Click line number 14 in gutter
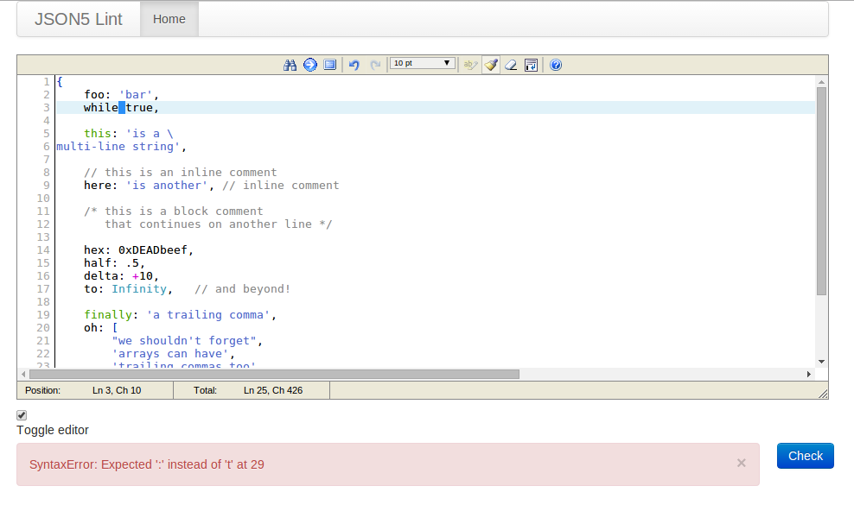Viewport: 854px width, 505px height. tap(43, 250)
